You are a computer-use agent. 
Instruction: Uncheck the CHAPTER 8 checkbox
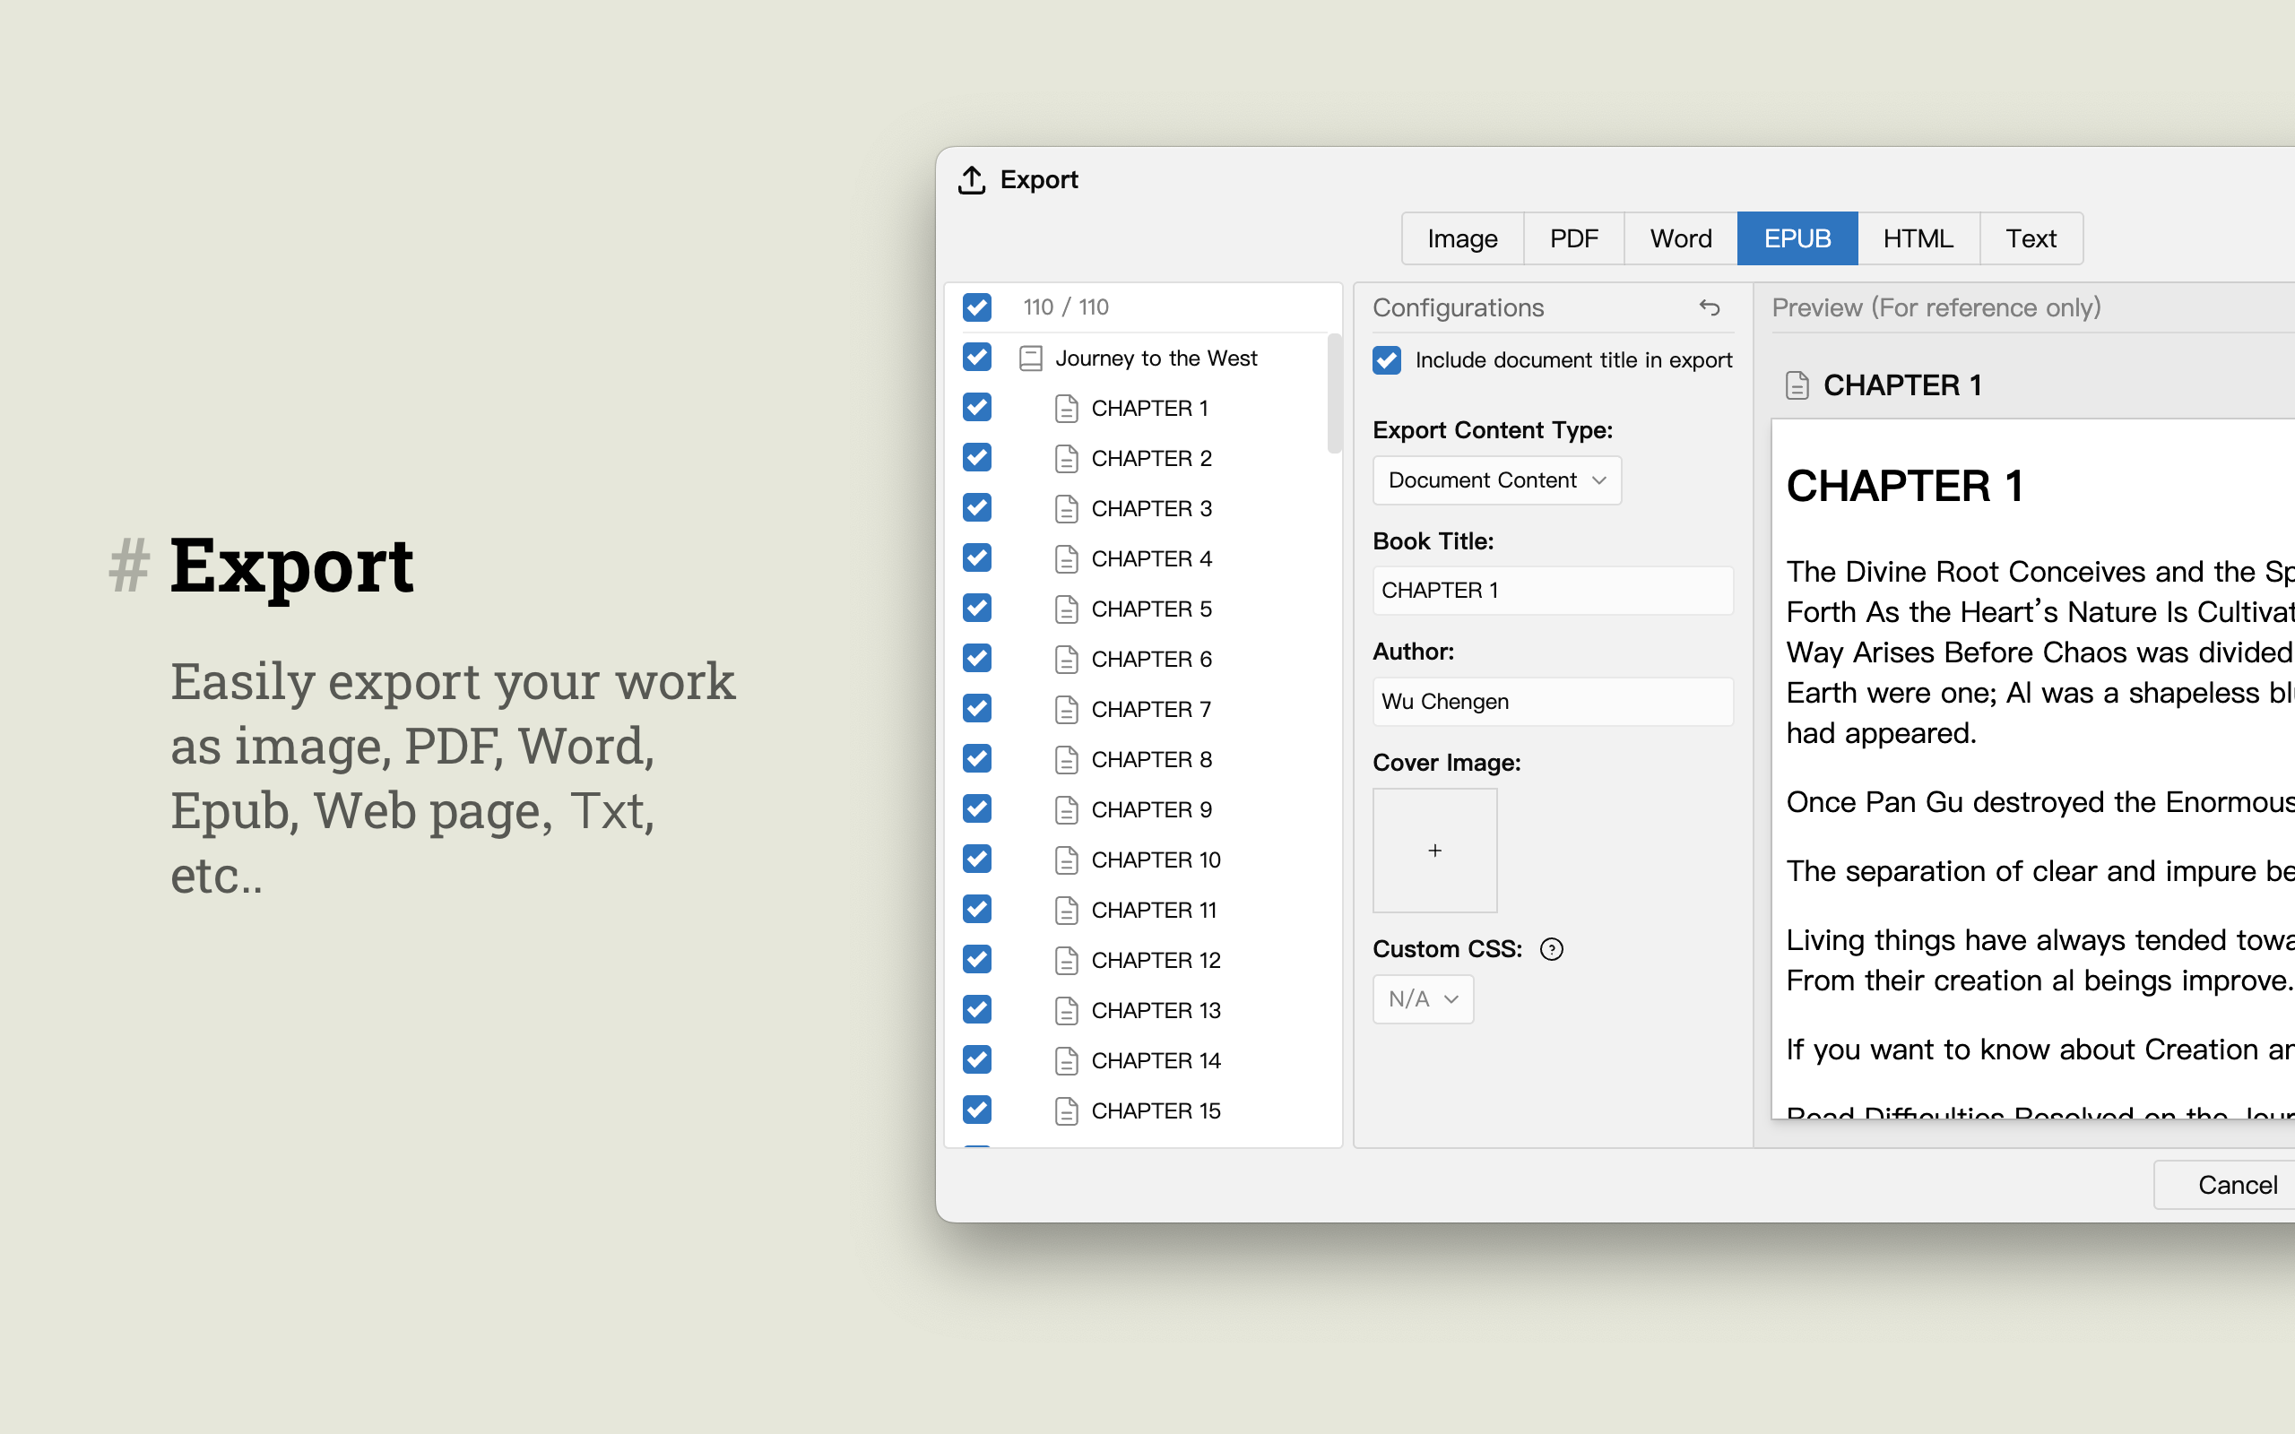pos(977,760)
